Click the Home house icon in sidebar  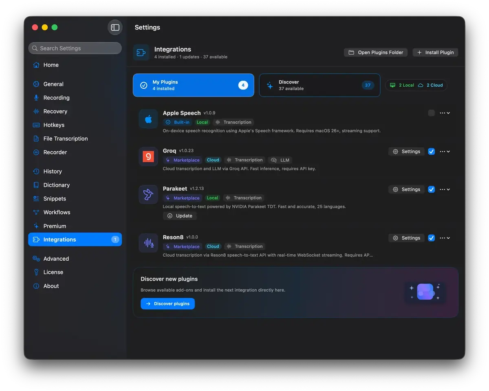[x=36, y=65]
